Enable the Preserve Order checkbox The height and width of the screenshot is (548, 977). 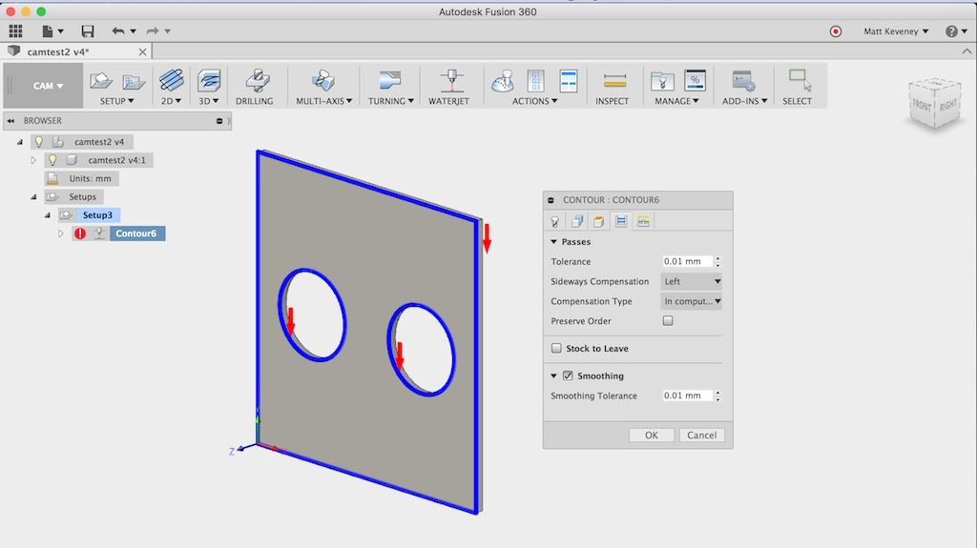pos(668,321)
